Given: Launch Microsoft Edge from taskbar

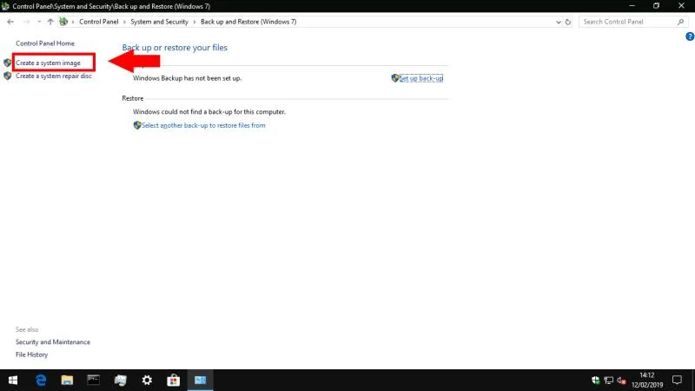Looking at the screenshot, I should (x=41, y=381).
